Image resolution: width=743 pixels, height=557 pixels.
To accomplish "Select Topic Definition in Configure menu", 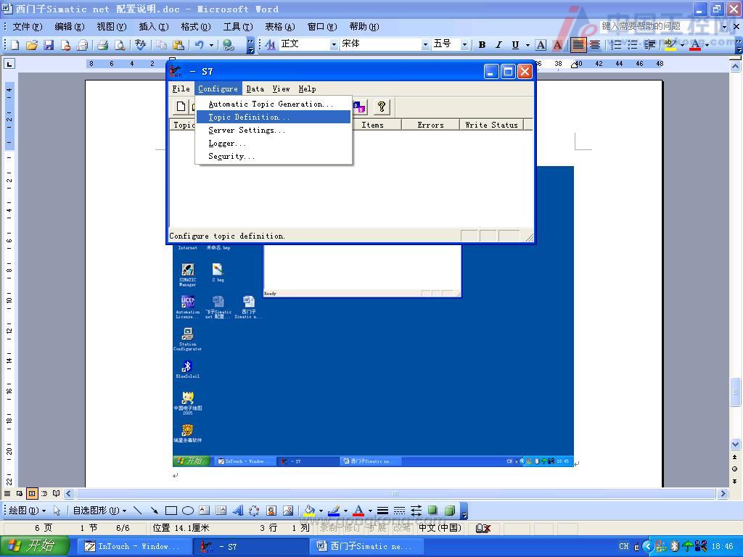I will [x=273, y=117].
